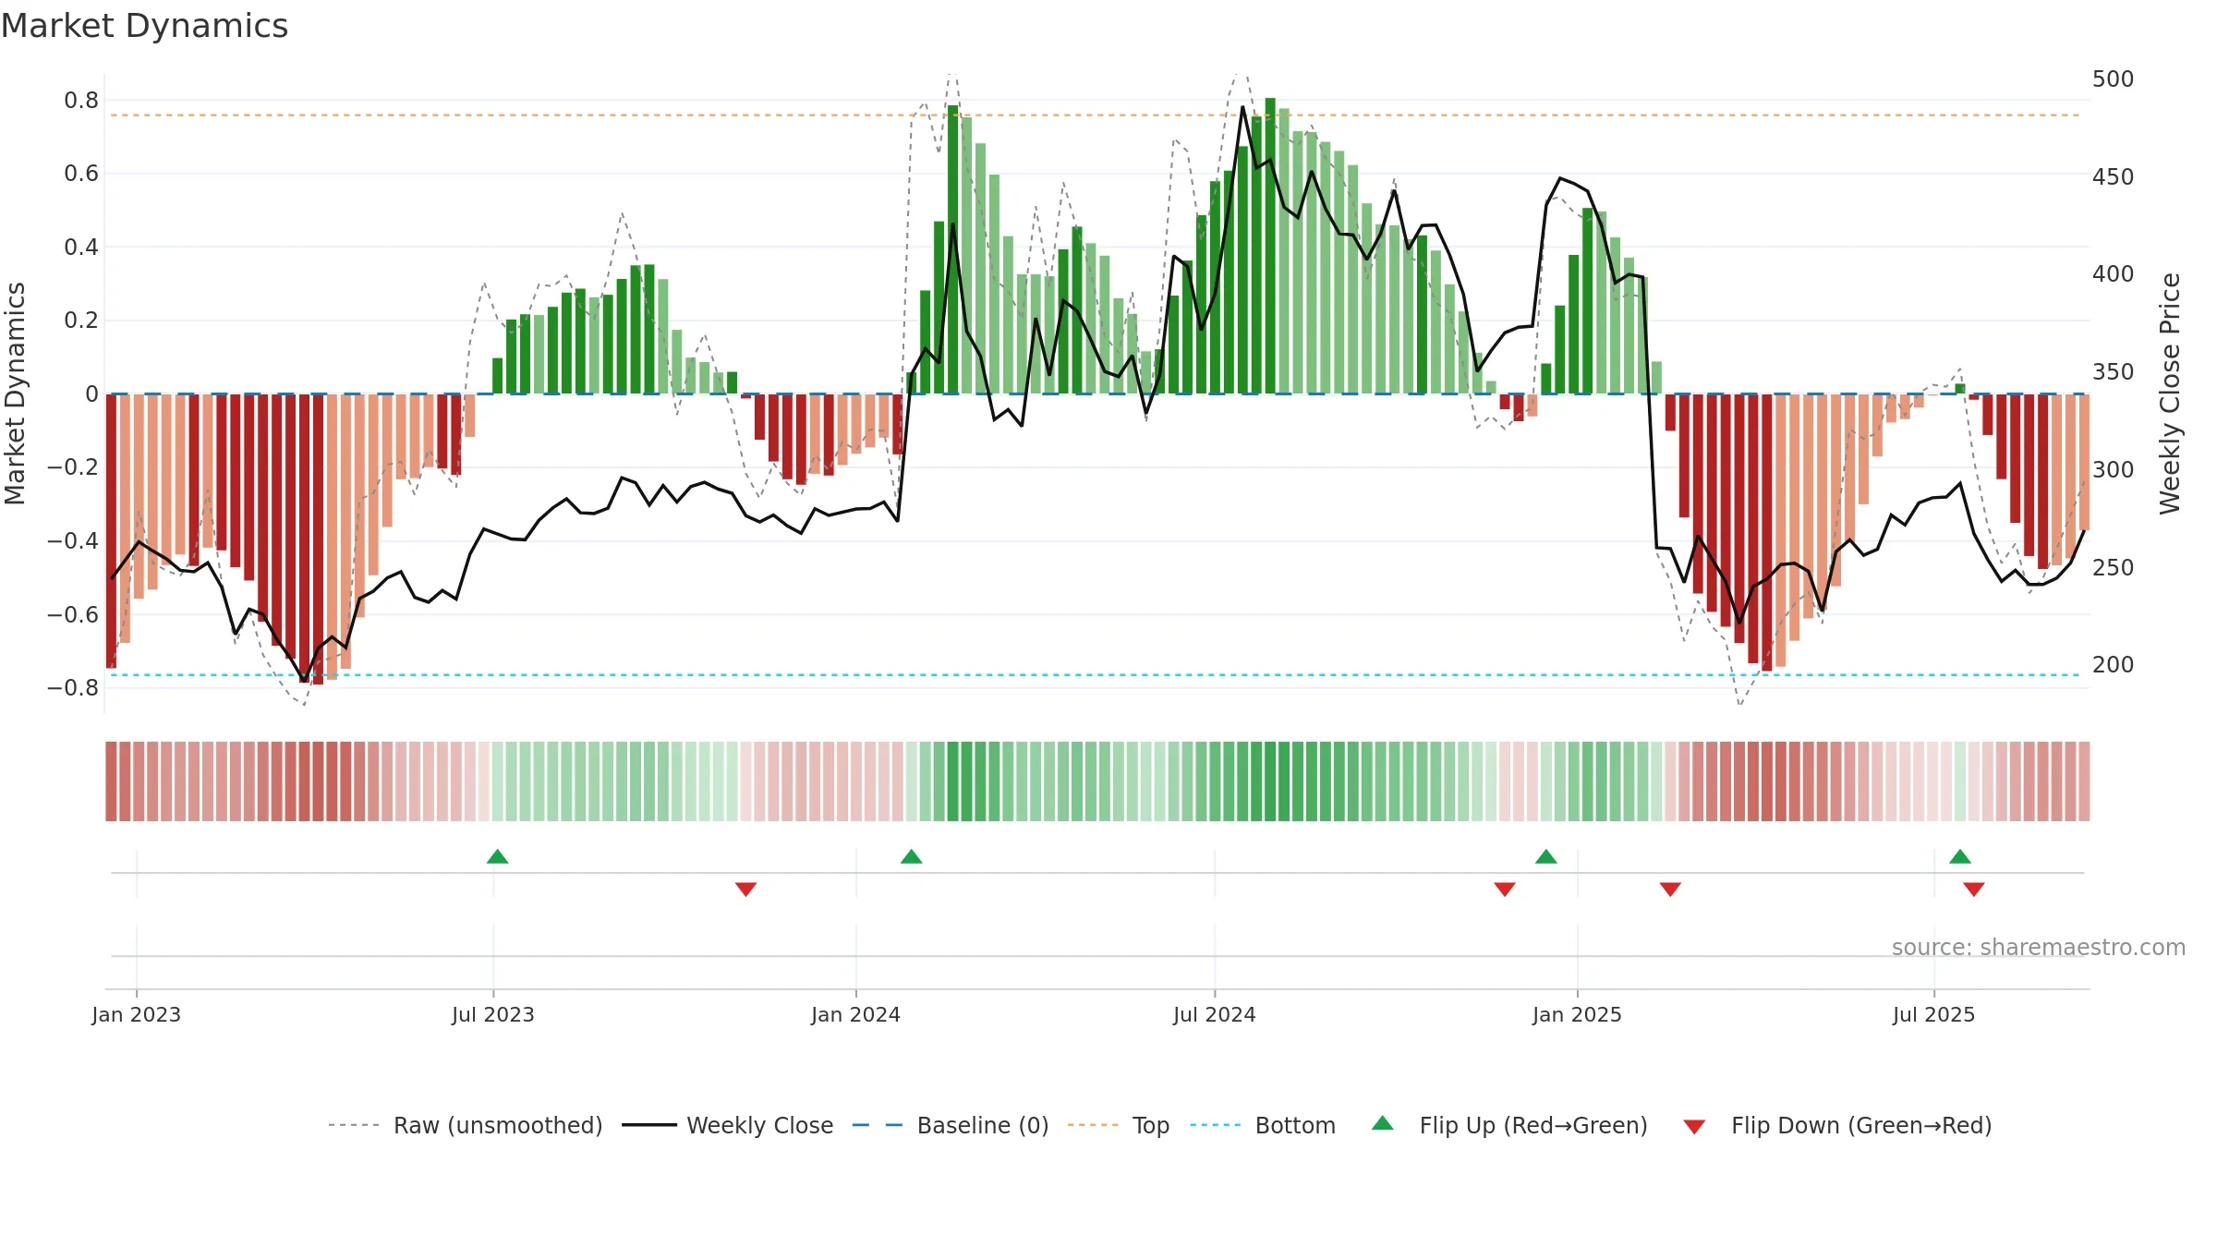2217x1247 pixels.
Task: Click the Weekly Close Price axis title
Action: 2170,393
